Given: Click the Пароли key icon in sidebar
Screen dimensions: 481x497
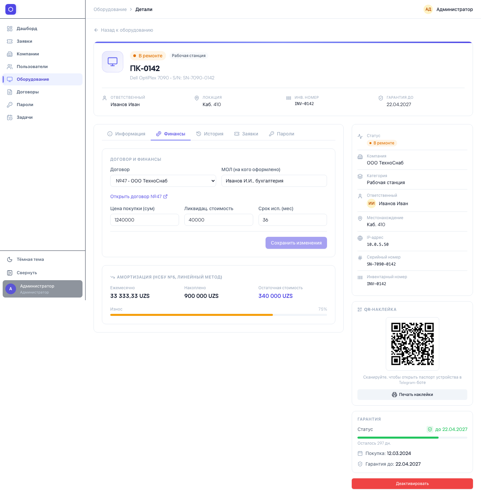Looking at the screenshot, I should (x=10, y=105).
